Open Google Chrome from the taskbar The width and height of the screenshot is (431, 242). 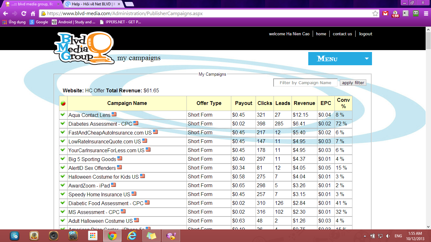click(x=112, y=236)
